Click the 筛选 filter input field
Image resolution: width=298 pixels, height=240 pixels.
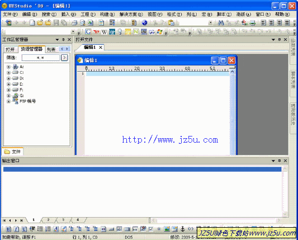[40, 58]
